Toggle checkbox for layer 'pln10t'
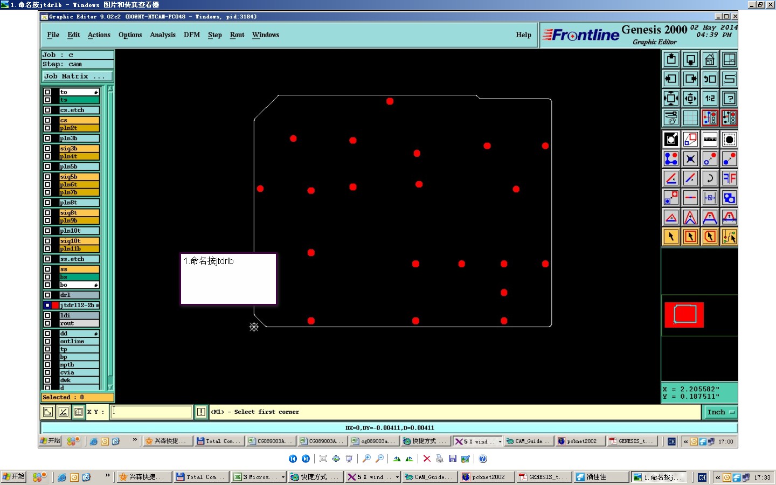 (x=47, y=231)
